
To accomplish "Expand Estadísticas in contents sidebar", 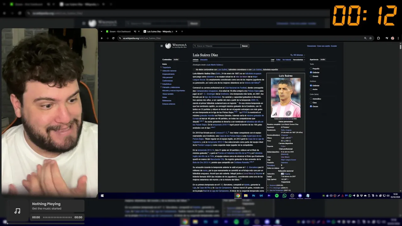I will (161, 84).
